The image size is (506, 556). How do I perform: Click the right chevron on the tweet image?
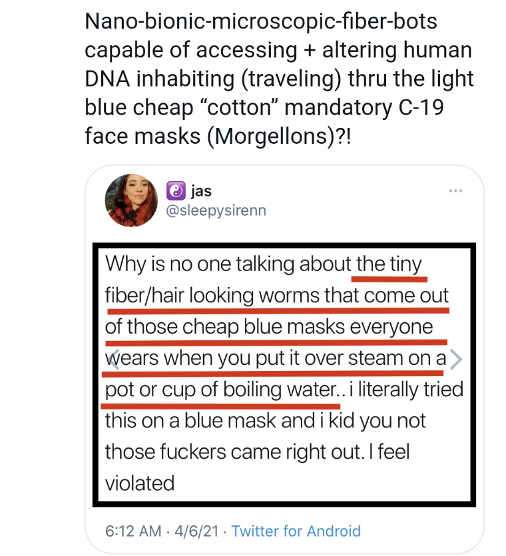(x=455, y=360)
